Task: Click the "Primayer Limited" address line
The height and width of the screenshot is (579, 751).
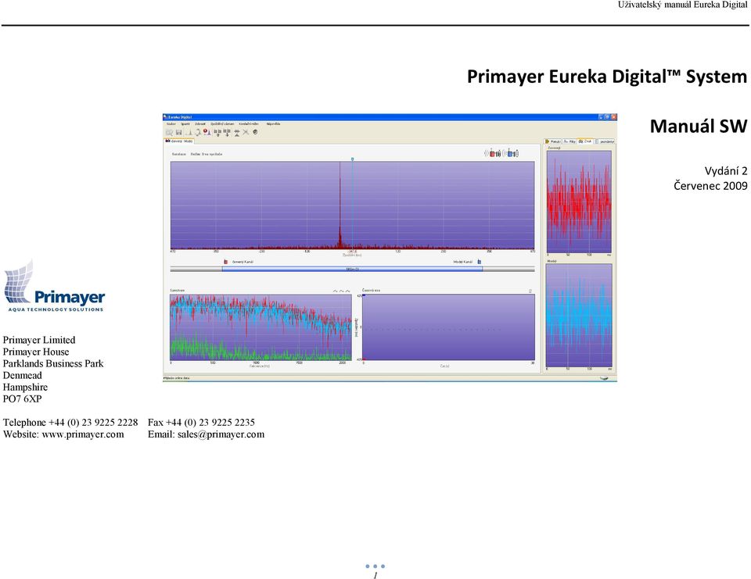Action: coord(39,340)
